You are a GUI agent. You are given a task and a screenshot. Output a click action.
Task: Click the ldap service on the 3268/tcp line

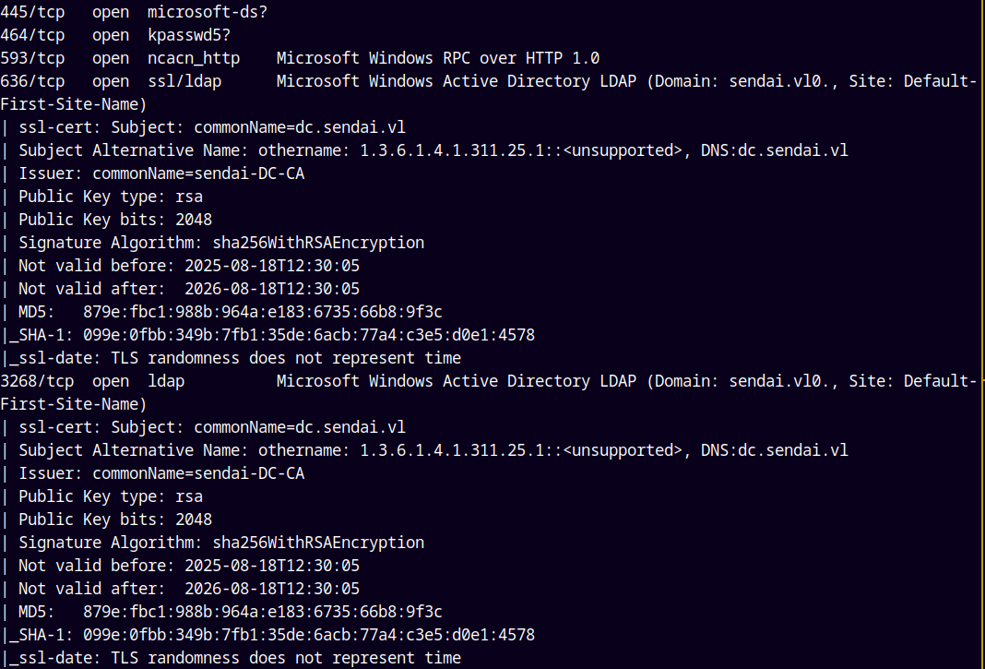pos(166,381)
